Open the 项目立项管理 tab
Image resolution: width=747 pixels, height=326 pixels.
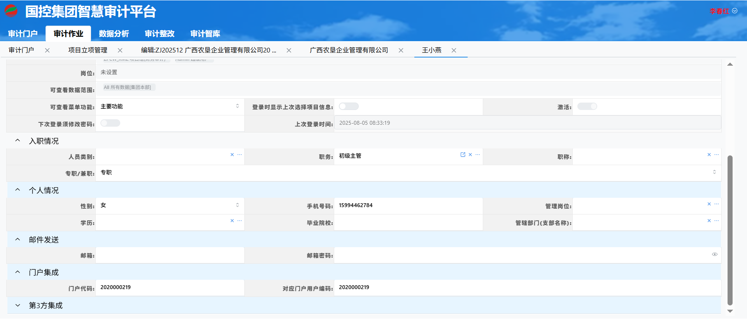pos(88,51)
